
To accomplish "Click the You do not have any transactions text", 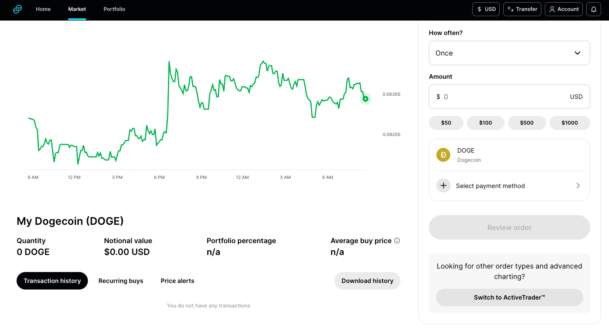I will 209,306.
